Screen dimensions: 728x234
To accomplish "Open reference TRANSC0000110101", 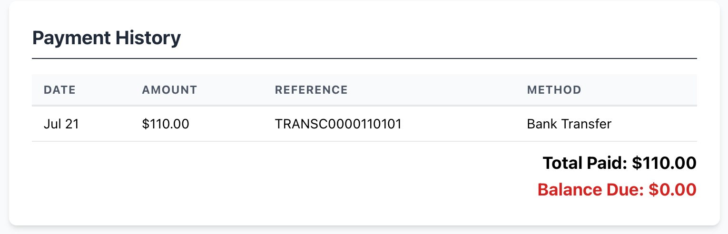I will click(338, 125).
